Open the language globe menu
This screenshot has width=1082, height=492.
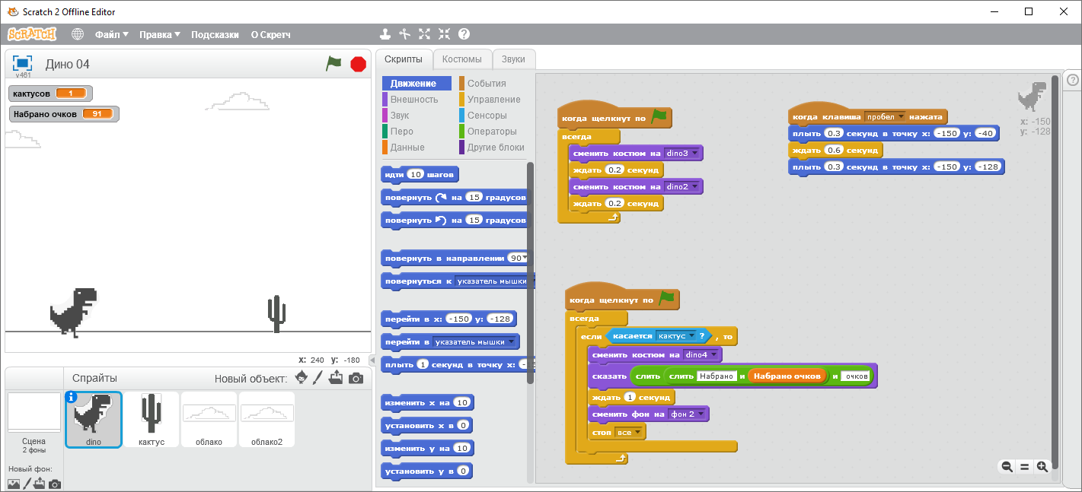click(x=78, y=34)
